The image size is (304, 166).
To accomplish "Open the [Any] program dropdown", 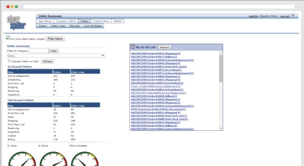I will (x=56, y=56).
